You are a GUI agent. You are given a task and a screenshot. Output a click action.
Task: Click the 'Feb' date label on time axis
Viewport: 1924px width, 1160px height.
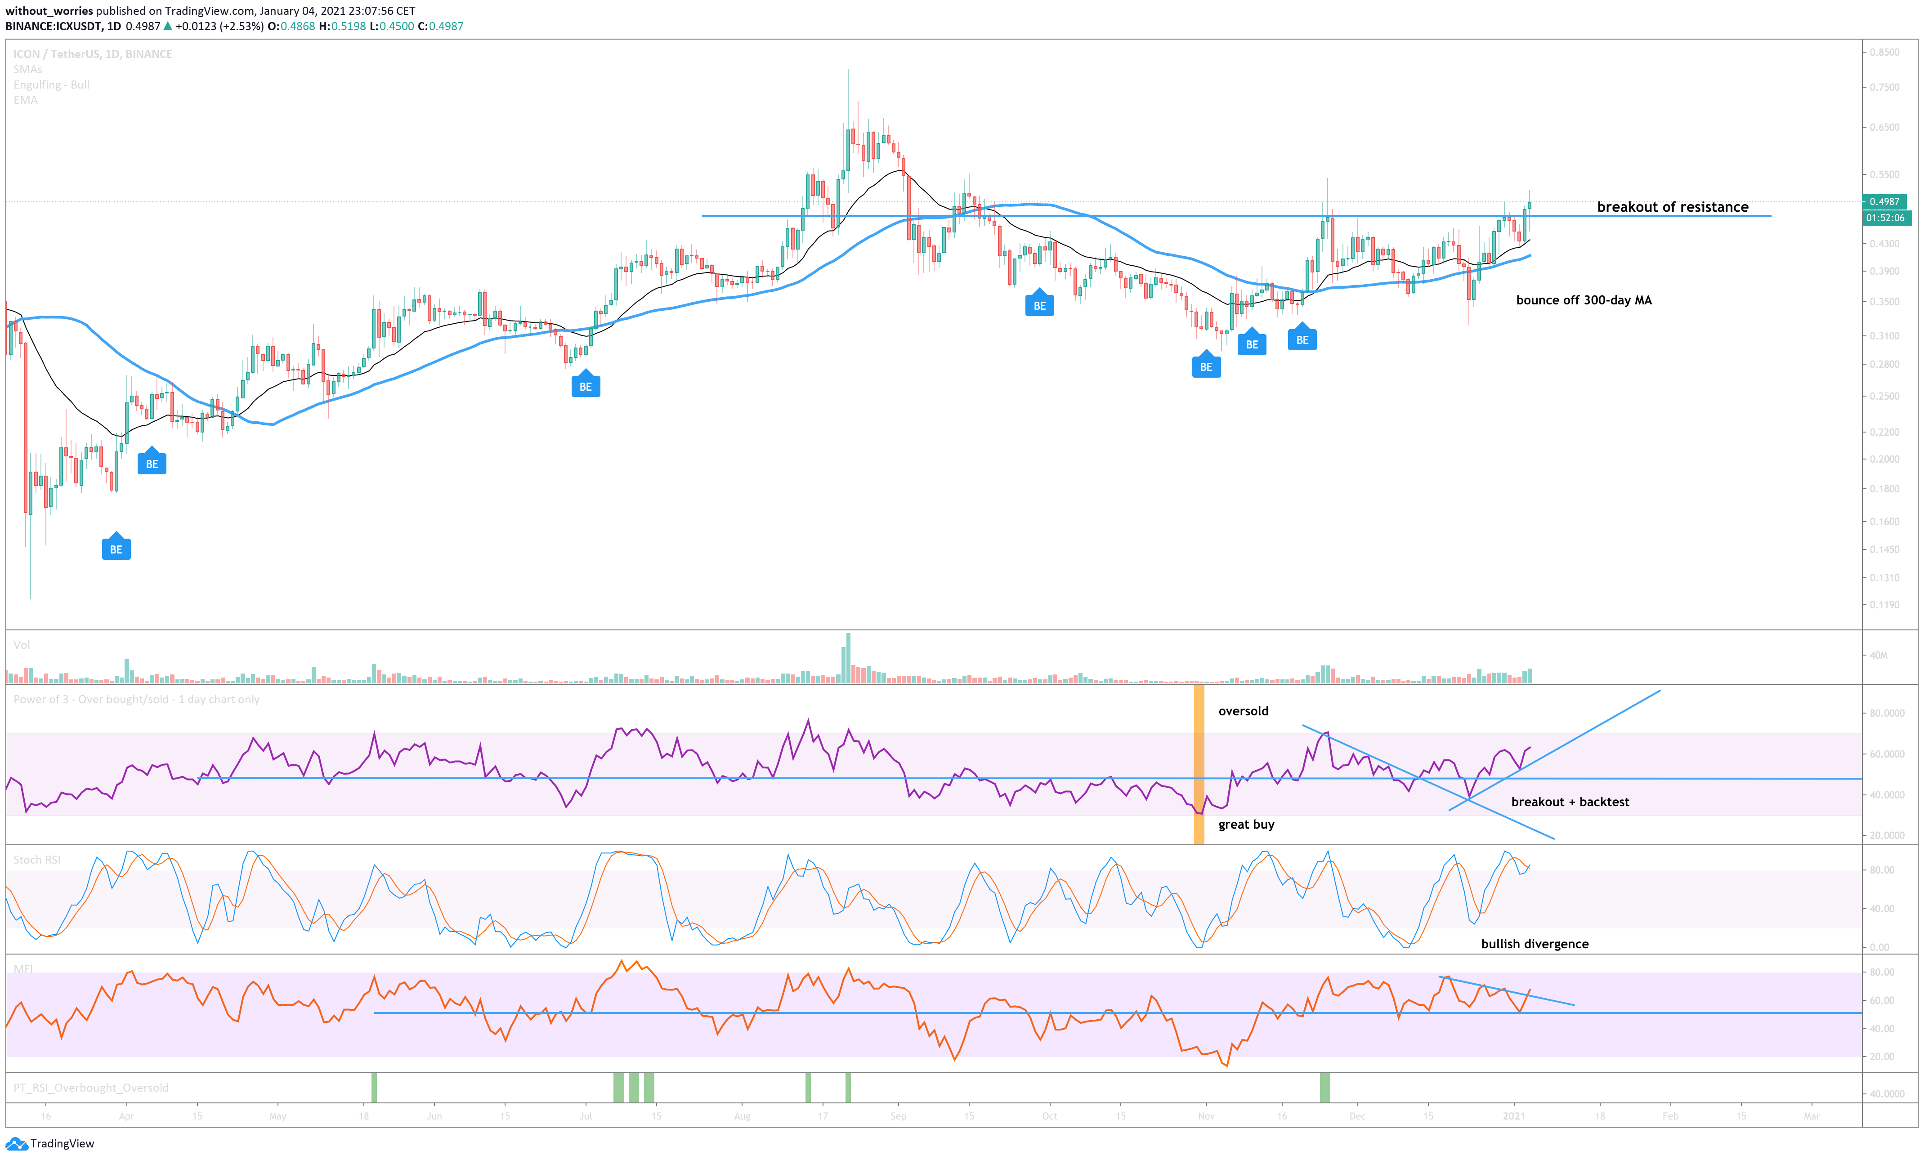[1670, 1116]
